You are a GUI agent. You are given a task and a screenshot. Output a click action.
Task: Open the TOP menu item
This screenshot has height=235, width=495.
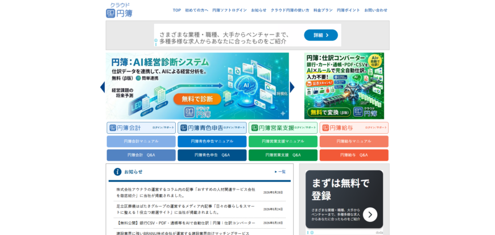[177, 10]
